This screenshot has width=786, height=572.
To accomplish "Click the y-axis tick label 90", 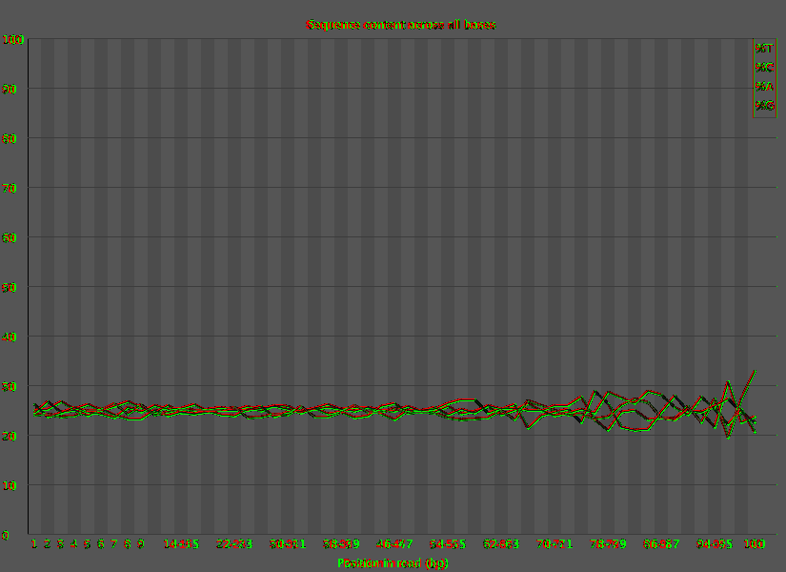I will tap(10, 89).
